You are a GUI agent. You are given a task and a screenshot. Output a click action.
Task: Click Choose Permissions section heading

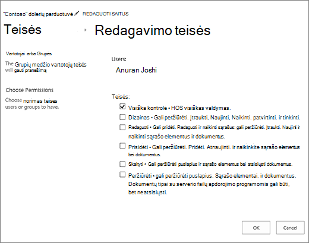tap(30, 90)
